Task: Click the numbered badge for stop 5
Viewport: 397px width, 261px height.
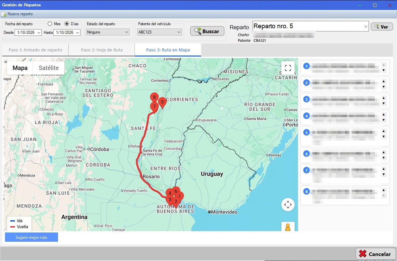Action: click(x=306, y=133)
